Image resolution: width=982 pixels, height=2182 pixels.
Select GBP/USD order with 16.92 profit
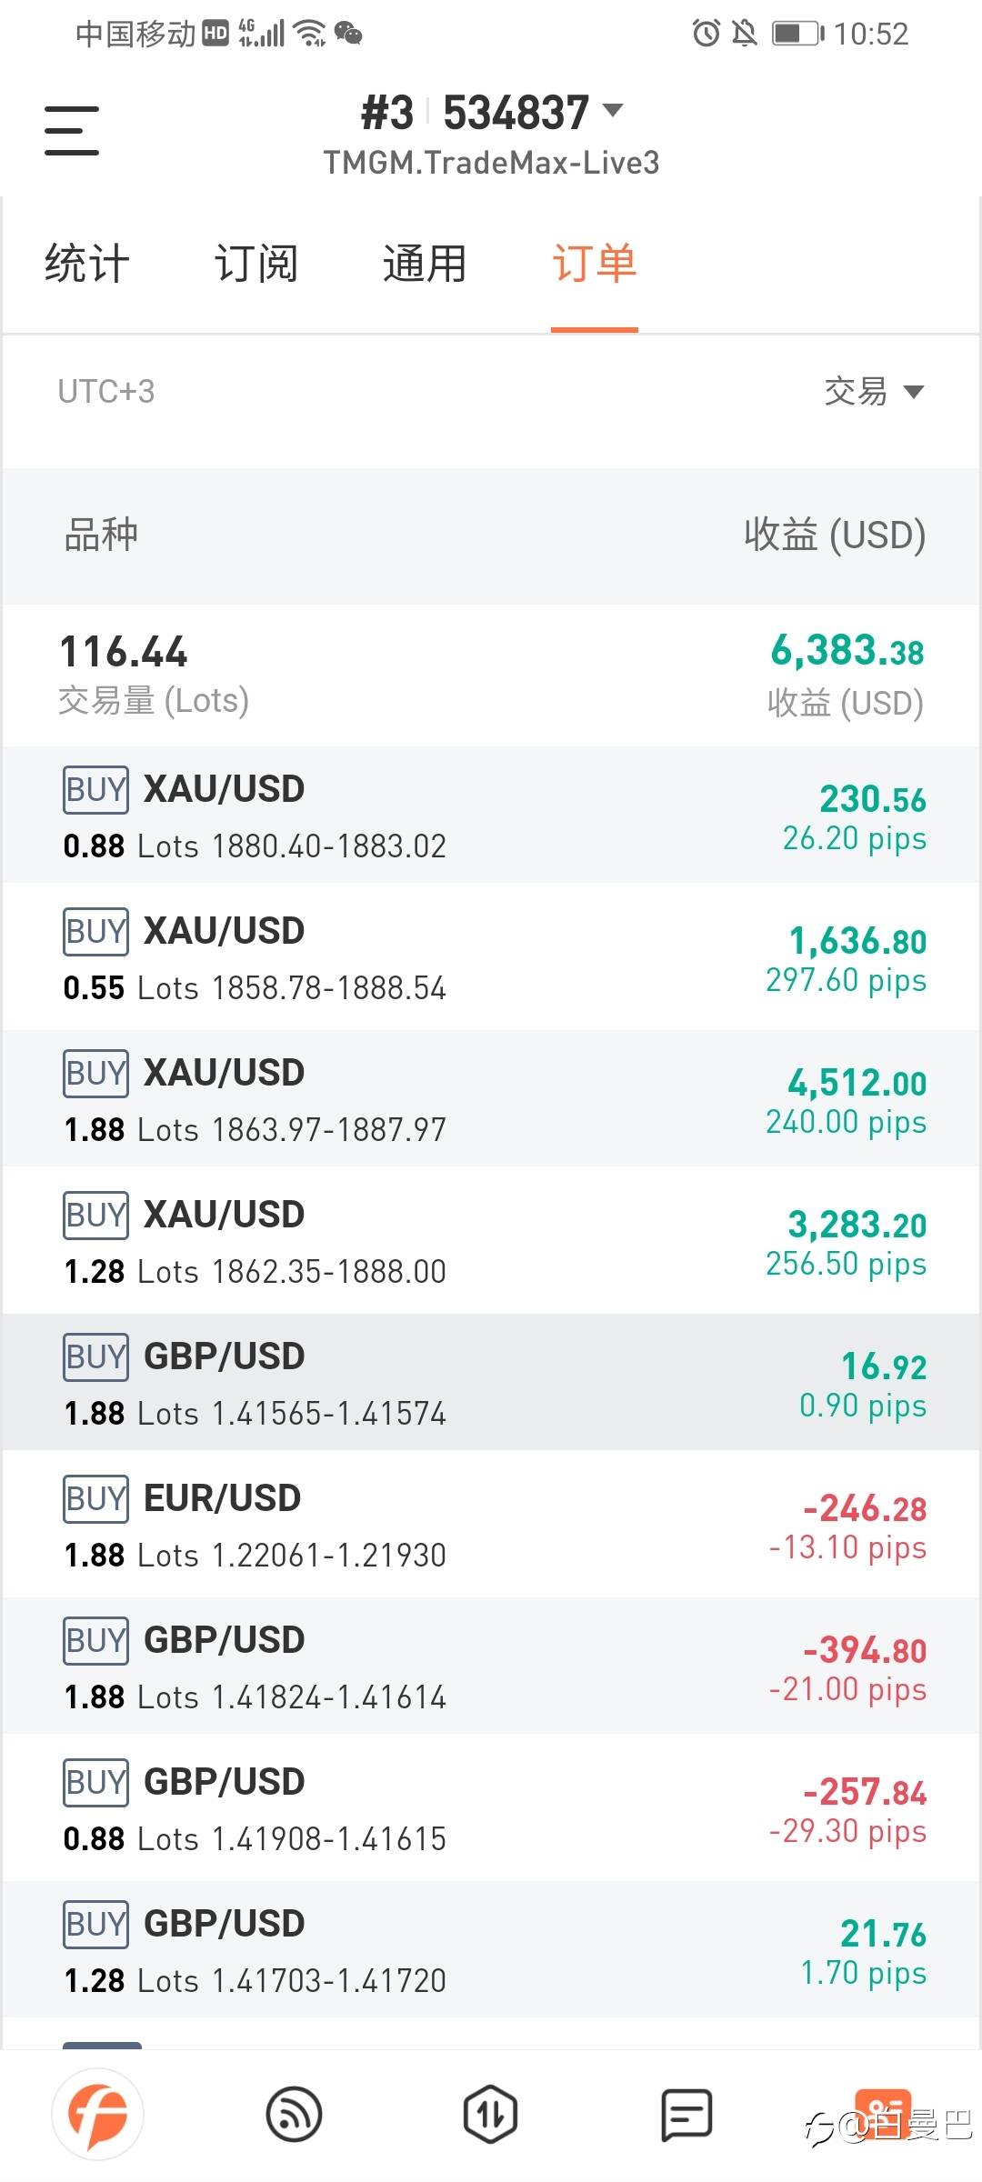(x=491, y=1383)
